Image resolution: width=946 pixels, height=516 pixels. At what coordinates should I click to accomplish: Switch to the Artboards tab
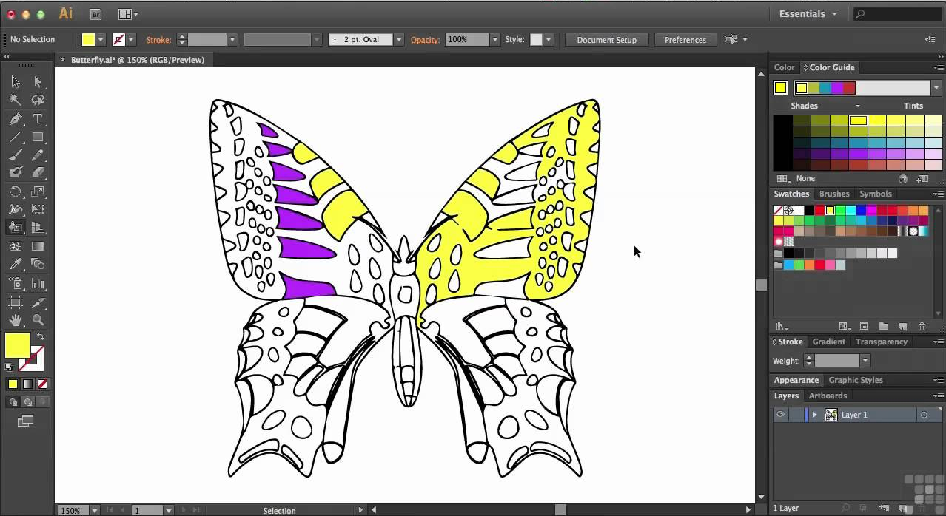(x=828, y=396)
